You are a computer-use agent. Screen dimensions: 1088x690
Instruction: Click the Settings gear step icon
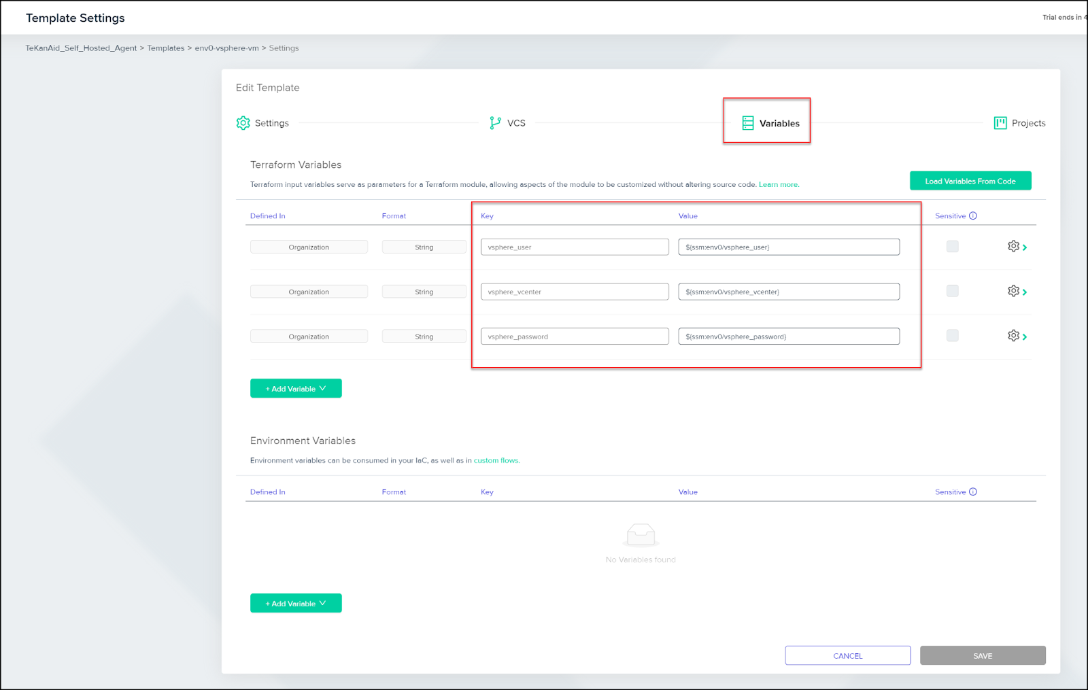[243, 123]
